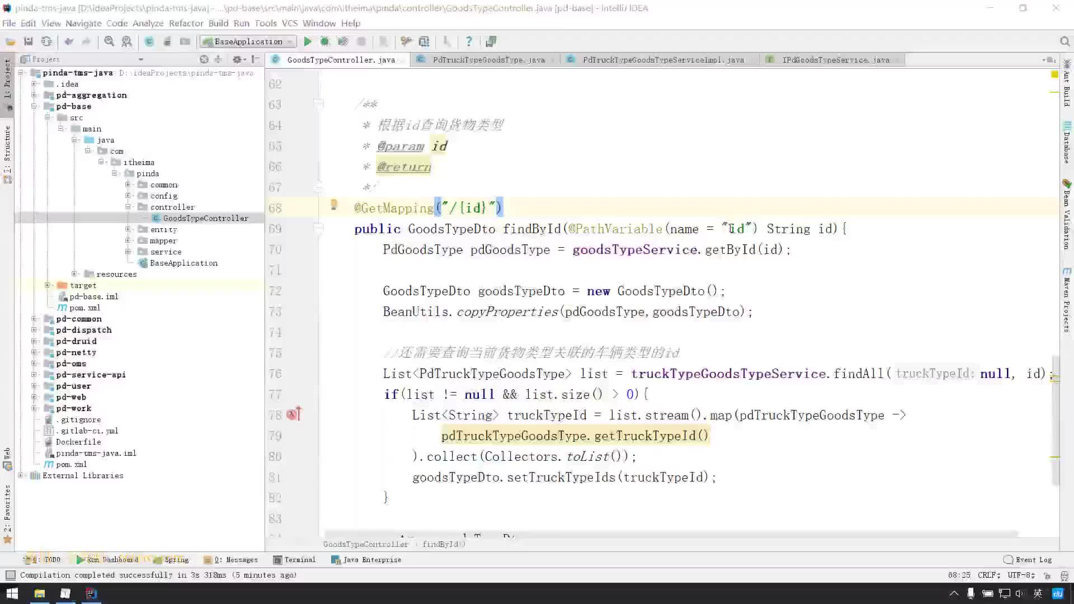The image size is (1074, 604).
Task: Click the fold marker on line 63
Action: tap(318, 104)
